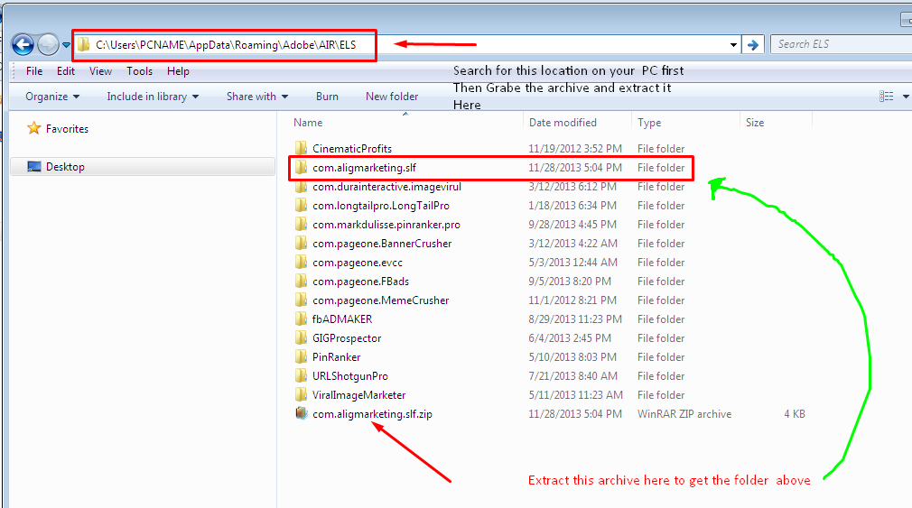Screen dimensions: 912x508
Task: Click the New folder button
Action: tap(392, 97)
